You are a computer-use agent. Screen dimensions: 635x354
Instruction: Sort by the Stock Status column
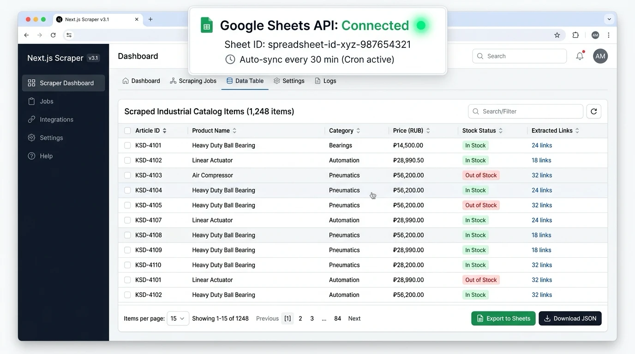(x=482, y=131)
